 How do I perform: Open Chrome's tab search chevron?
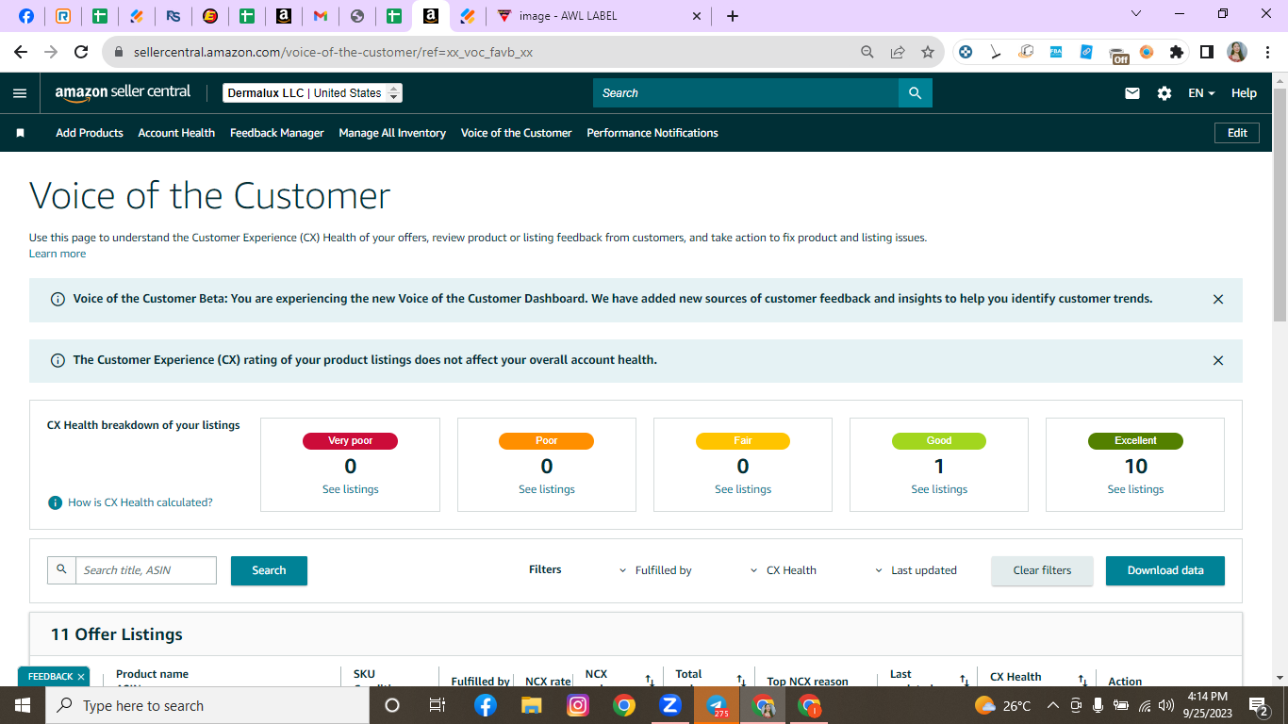click(1135, 14)
